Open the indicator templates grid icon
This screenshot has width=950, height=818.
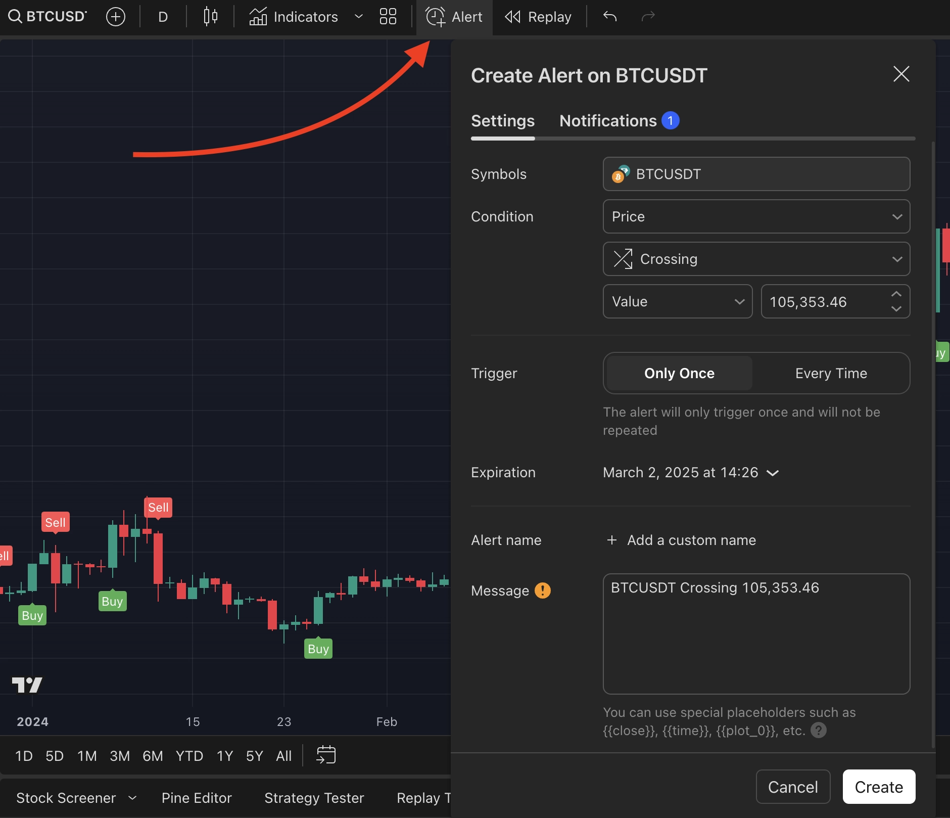point(388,17)
